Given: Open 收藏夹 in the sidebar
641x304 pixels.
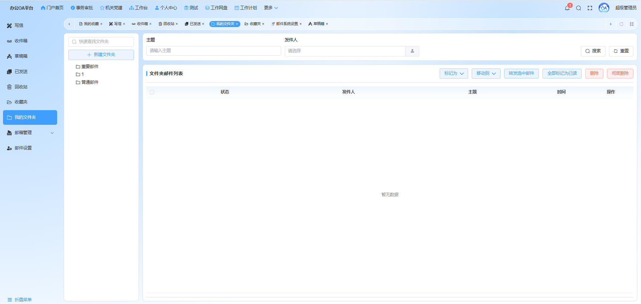Looking at the screenshot, I should [x=30, y=102].
